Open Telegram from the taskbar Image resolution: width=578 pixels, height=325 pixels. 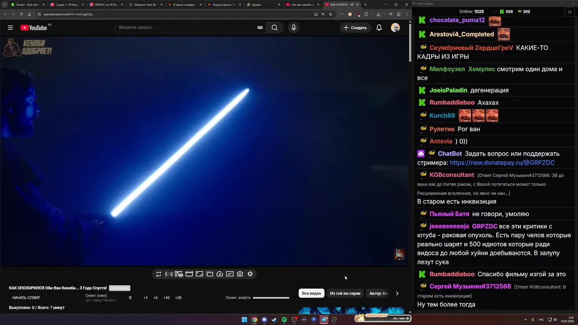coord(324,320)
